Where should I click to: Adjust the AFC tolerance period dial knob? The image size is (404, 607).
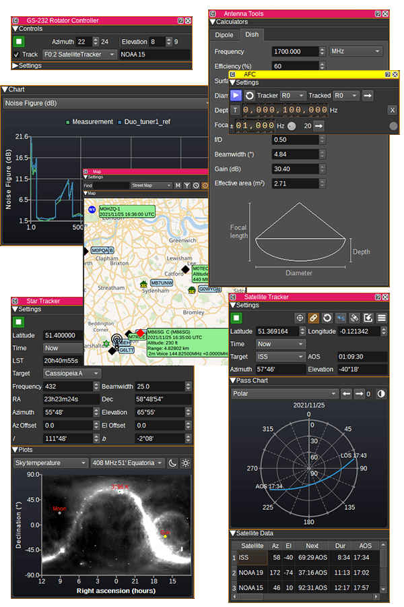292,126
